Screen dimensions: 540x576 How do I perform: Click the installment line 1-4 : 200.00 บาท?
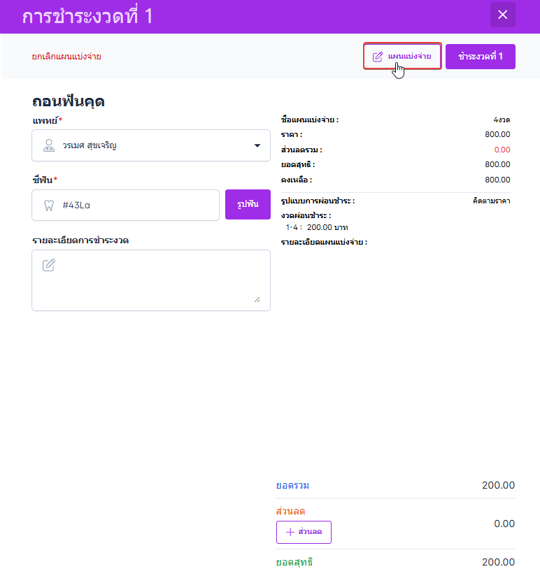(317, 227)
